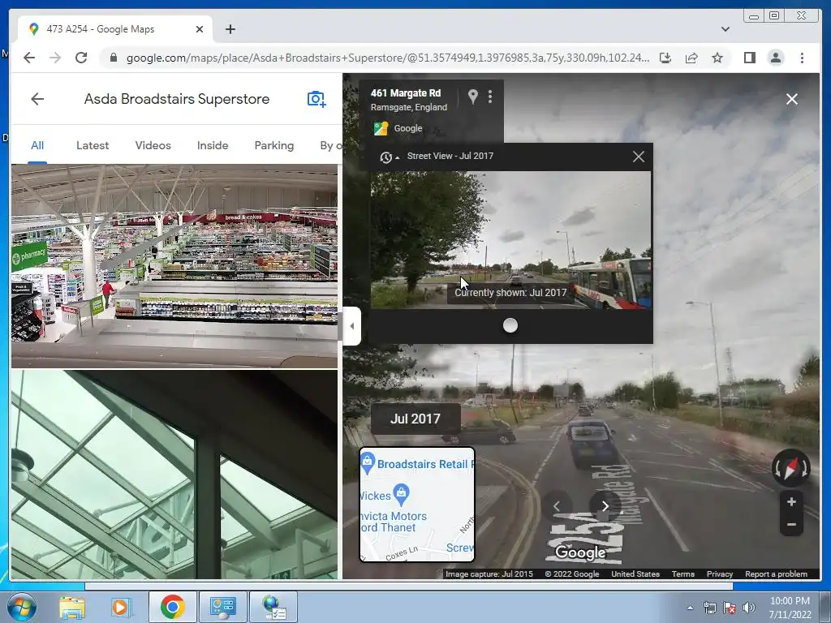Screen dimensions: 831x623
Task: Select the All photos tab
Action: 37,145
